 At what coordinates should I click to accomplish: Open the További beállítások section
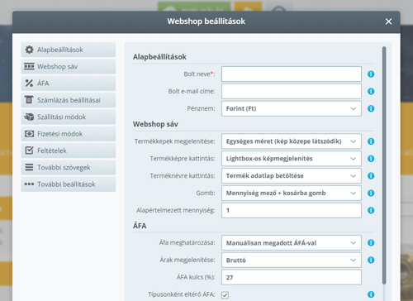pyautogui.click(x=69, y=184)
